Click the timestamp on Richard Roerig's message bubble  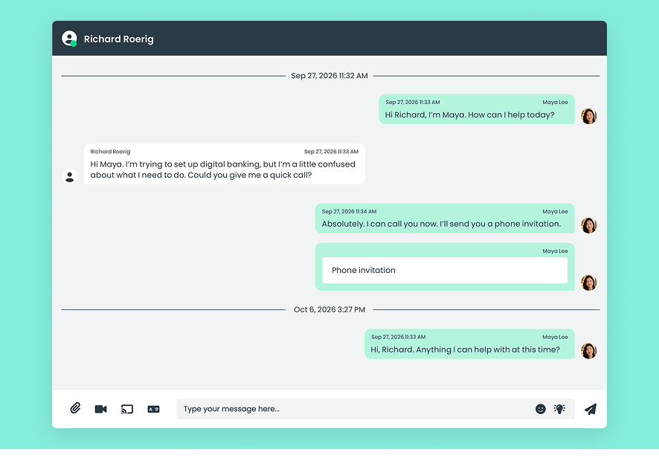coord(331,152)
